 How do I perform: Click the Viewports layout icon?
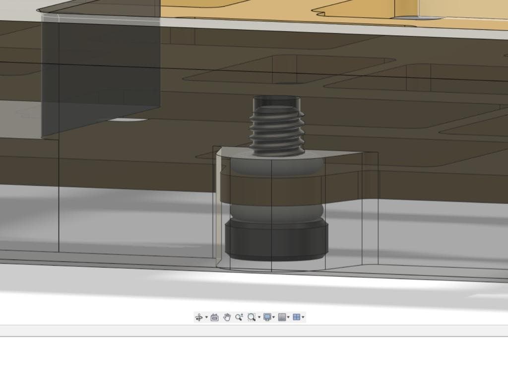click(296, 317)
